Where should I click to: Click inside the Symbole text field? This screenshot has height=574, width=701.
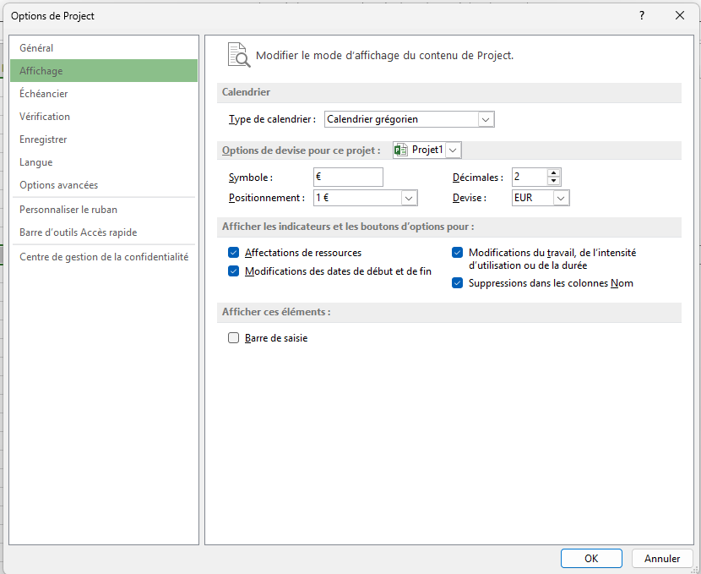(x=348, y=177)
